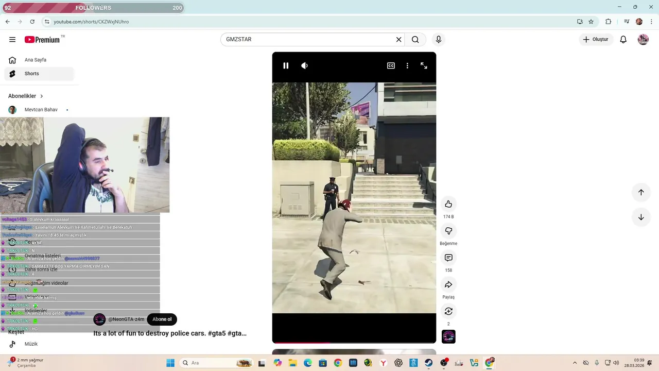This screenshot has height=371, width=659.
Task: Open Microsoft Edge from the taskbar
Action: click(308, 363)
